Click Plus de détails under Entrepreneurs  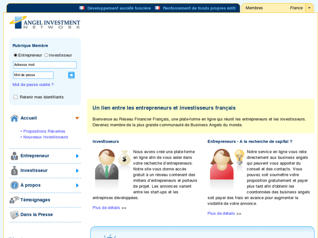[x=221, y=214]
